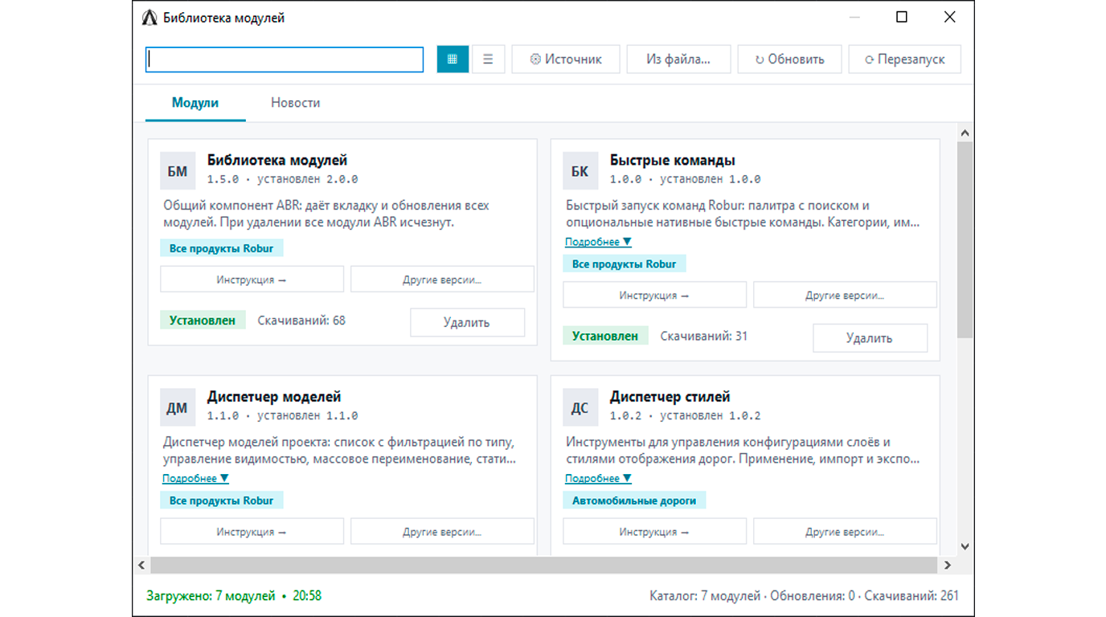Click the Все продукты Robur tag in Диспетчер моделей
The height and width of the screenshot is (617, 1106).
pyautogui.click(x=222, y=501)
